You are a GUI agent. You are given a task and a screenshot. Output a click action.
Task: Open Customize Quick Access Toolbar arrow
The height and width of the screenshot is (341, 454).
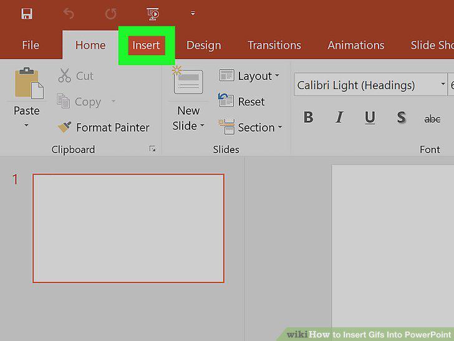point(193,13)
